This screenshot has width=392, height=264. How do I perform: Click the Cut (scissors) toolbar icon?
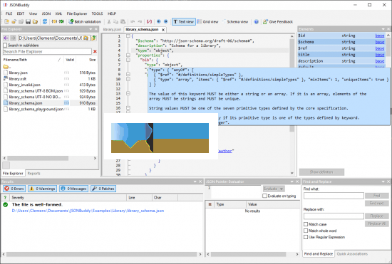[x=109, y=22]
